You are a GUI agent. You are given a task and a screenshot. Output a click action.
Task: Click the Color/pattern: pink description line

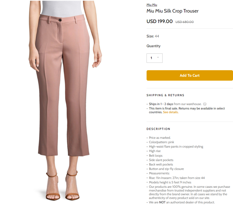(x=161, y=142)
